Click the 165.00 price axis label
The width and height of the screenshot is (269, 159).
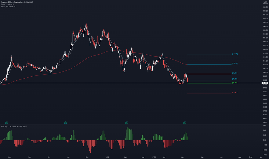[x=265, y=23]
